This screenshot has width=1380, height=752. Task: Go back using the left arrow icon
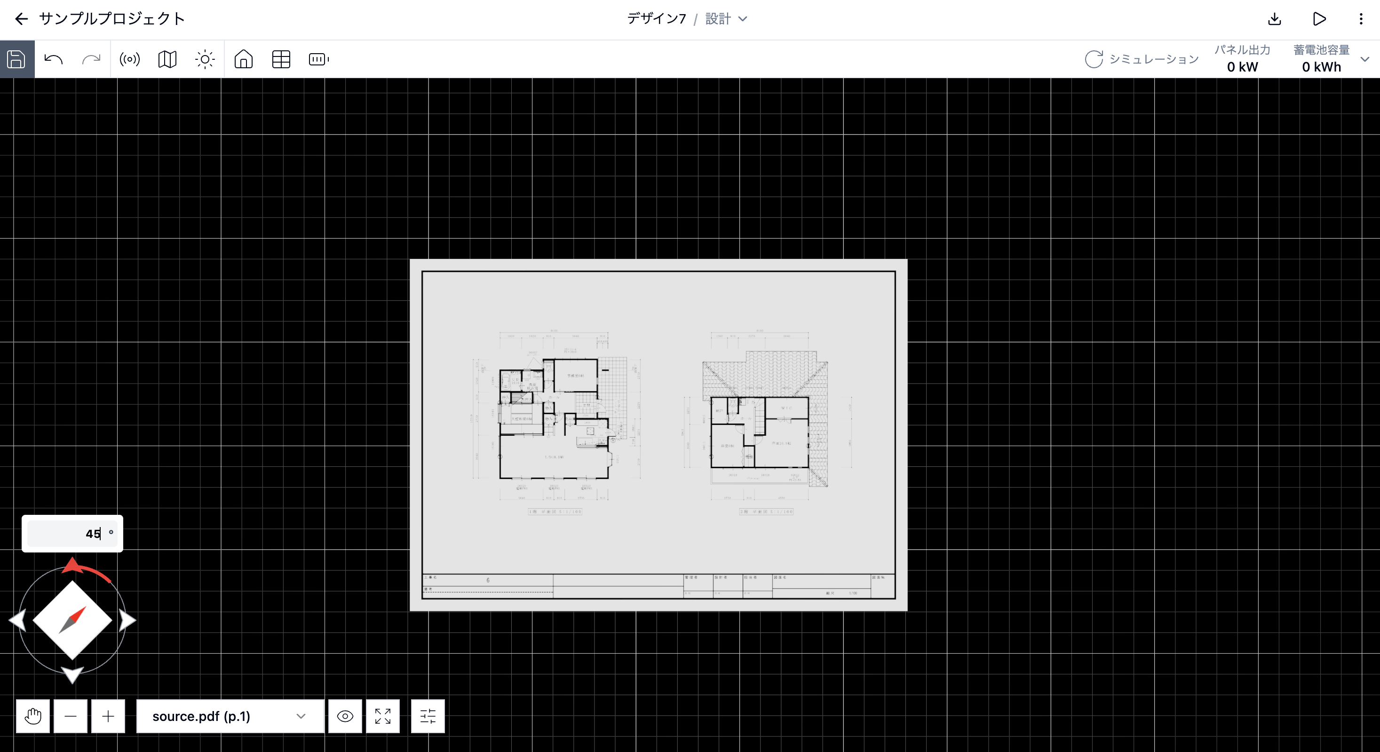(21, 19)
